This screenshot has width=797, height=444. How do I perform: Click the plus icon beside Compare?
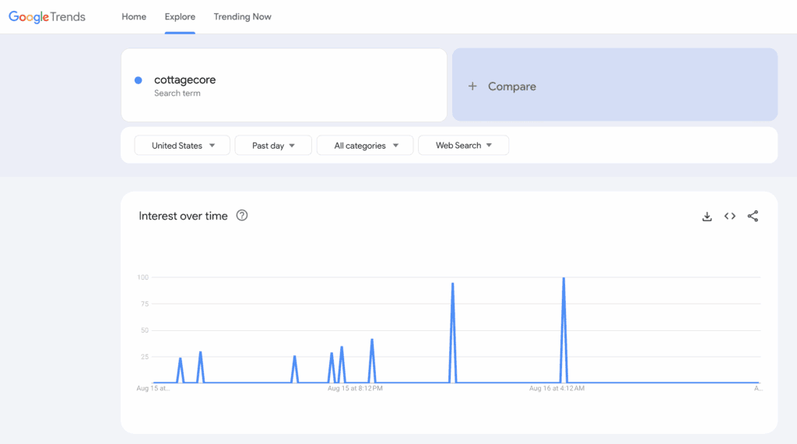click(472, 86)
